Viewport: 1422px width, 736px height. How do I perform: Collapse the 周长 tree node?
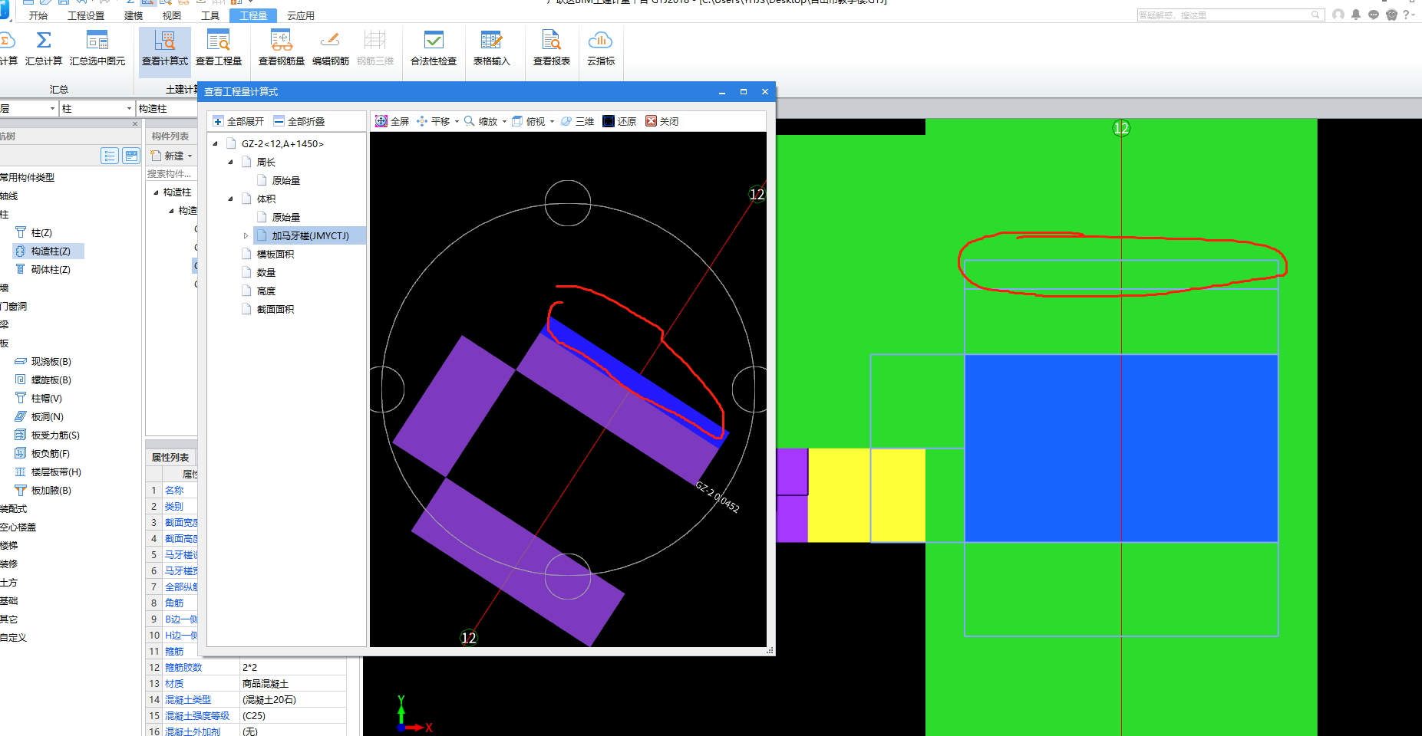230,162
